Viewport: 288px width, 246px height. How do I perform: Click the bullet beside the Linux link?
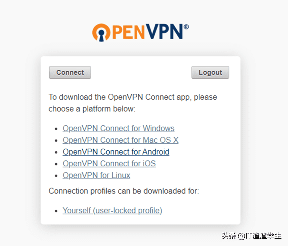point(56,176)
